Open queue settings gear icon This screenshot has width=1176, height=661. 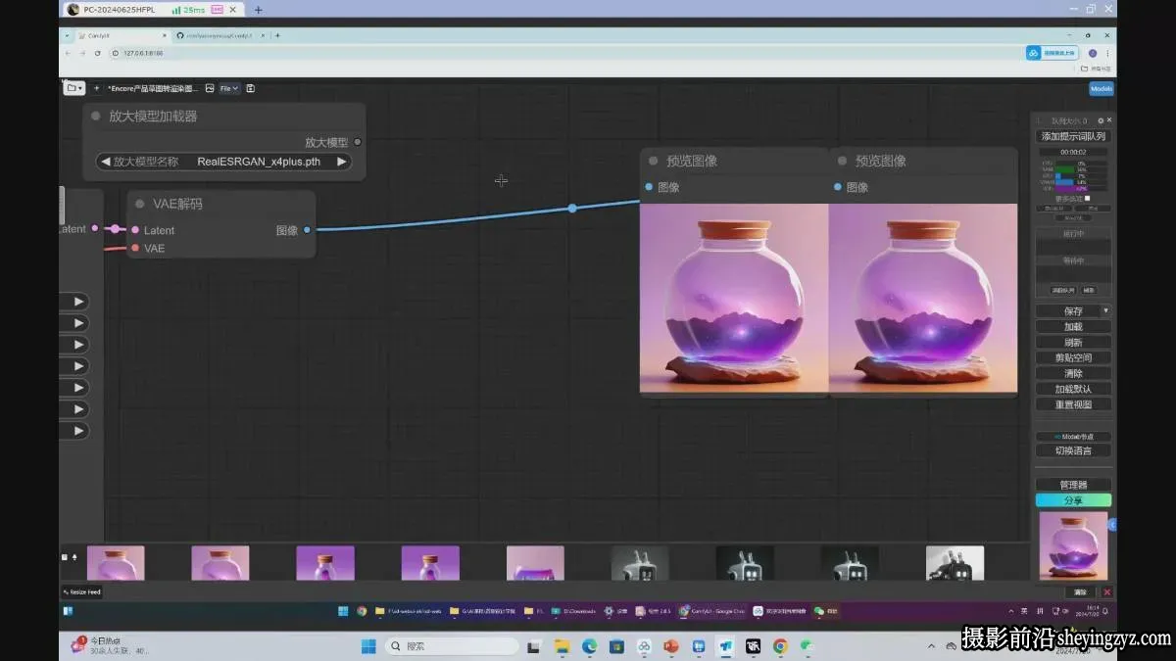coord(1100,120)
